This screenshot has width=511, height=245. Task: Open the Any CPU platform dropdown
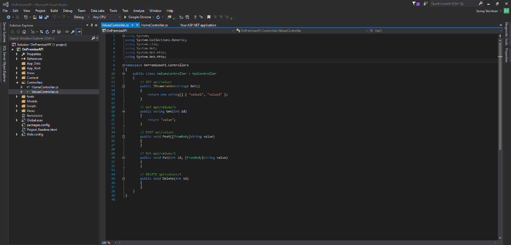[105, 17]
